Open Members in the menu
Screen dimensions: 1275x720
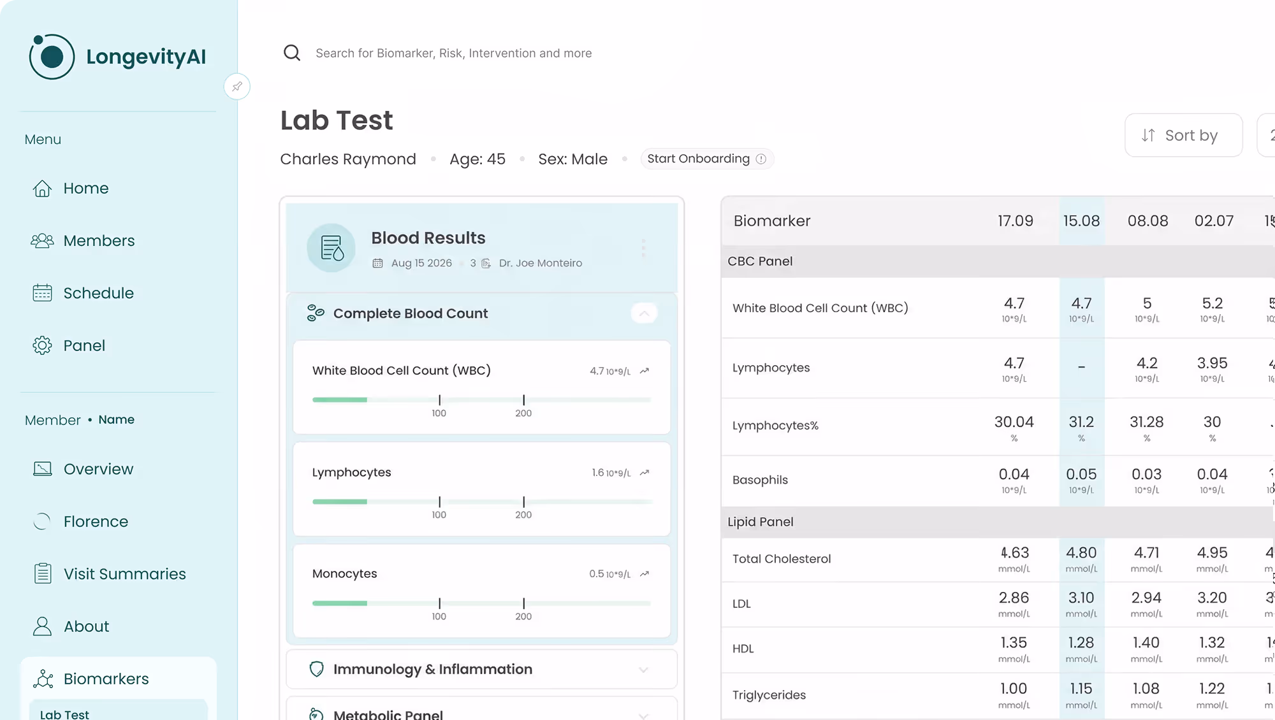[99, 241]
